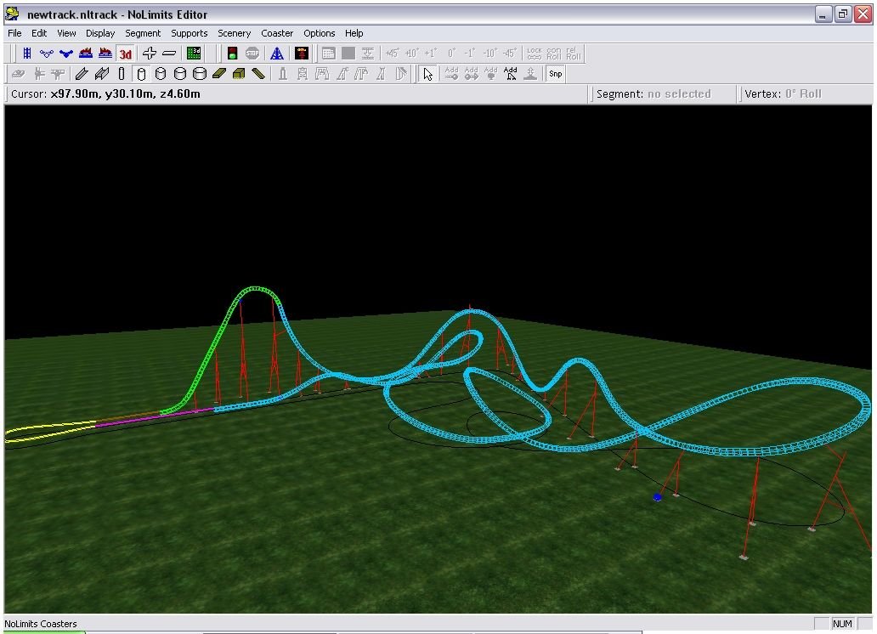Click the green 3d grid icon

pyautogui.click(x=194, y=54)
